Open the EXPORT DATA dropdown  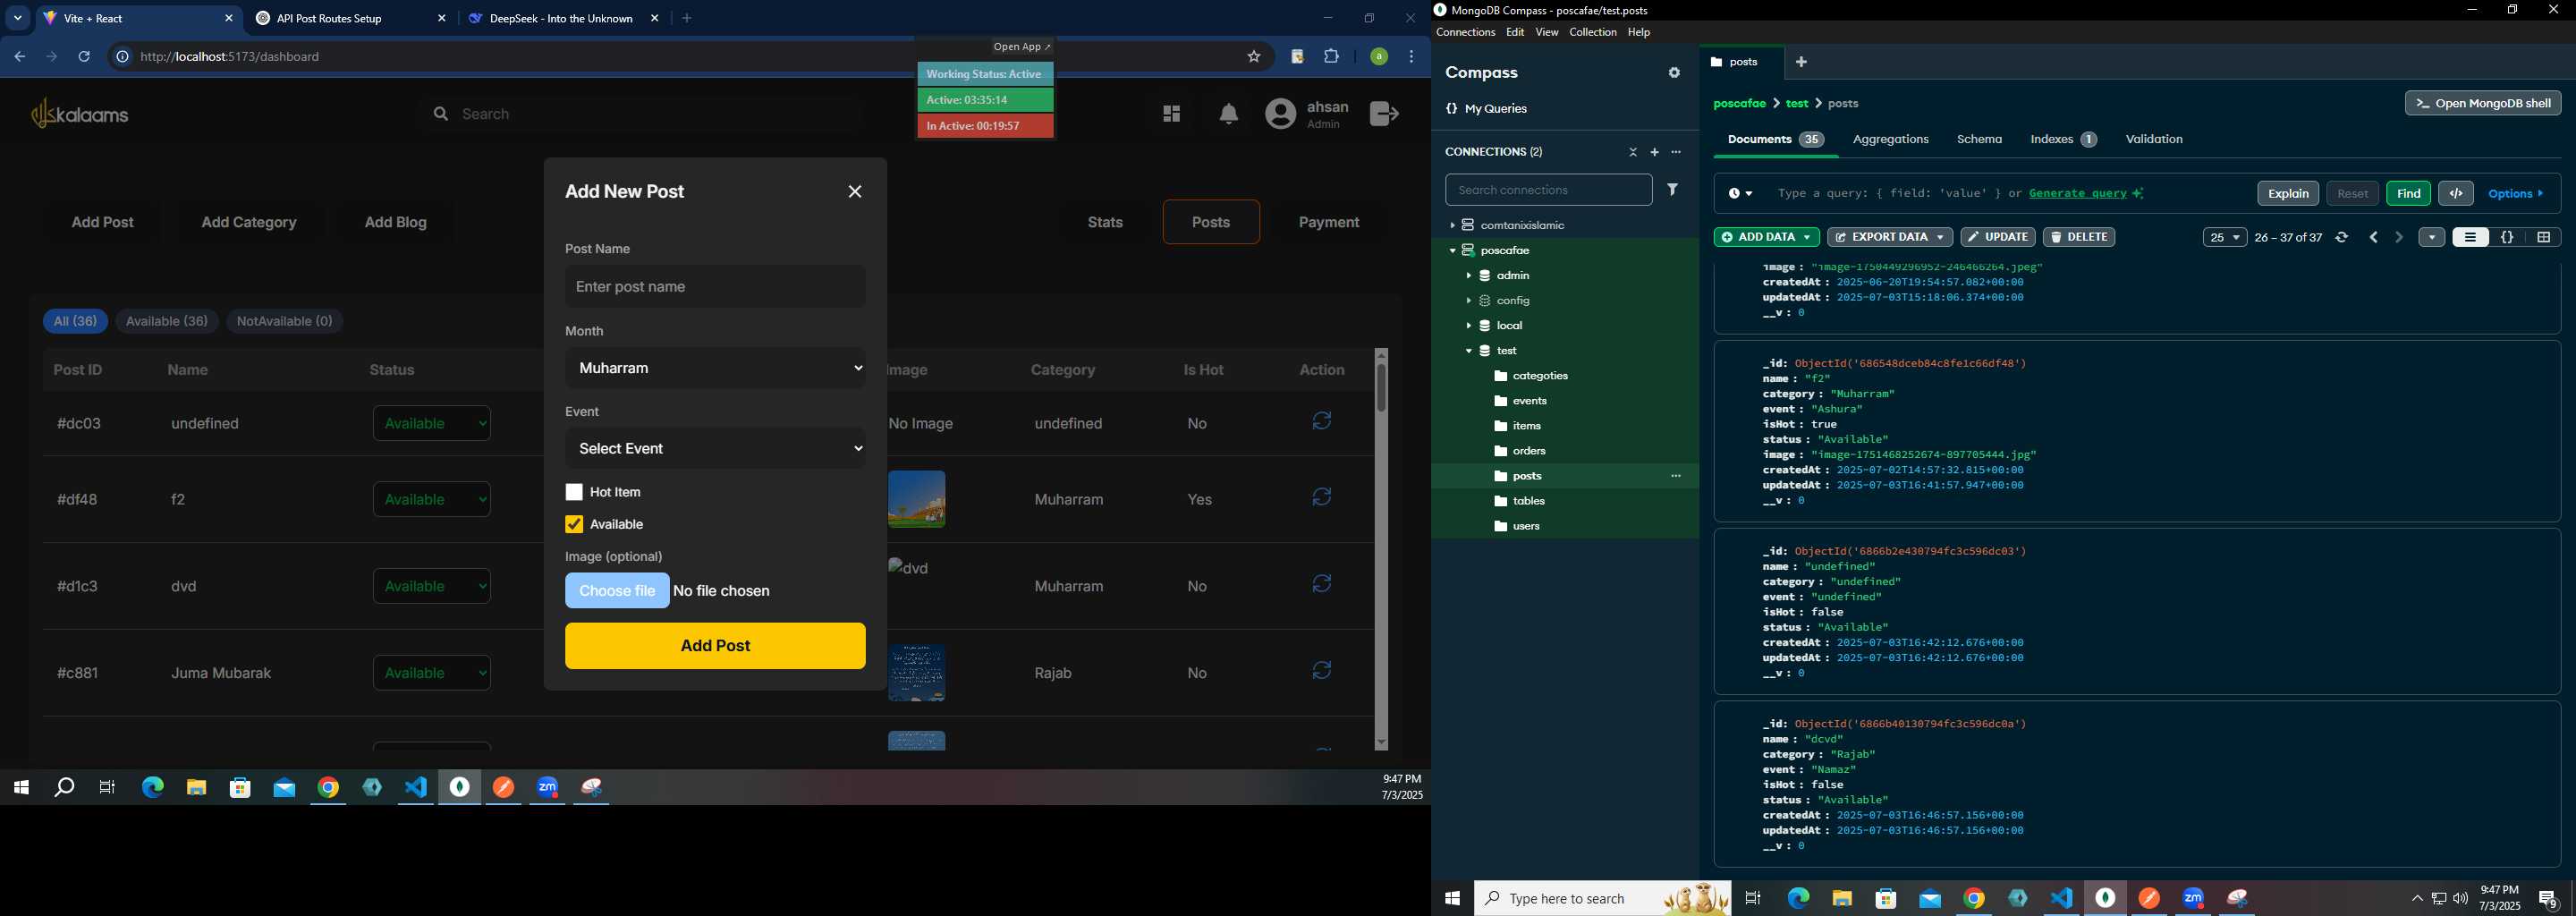coord(1889,237)
